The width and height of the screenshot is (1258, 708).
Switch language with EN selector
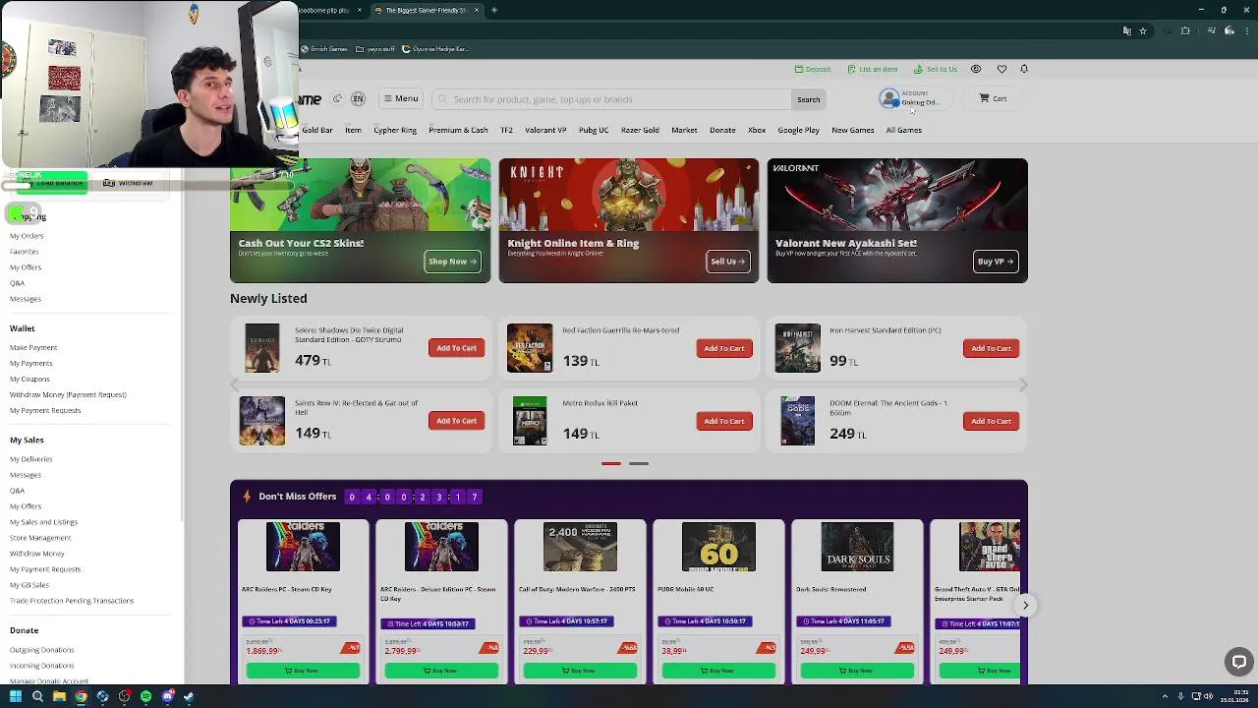click(358, 98)
